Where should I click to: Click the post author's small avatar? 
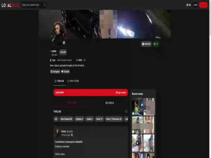coord(58,133)
